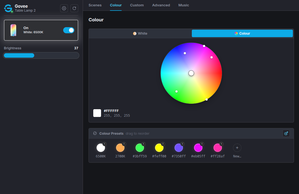Apply the 6500K white preset swatch

(x=101, y=148)
